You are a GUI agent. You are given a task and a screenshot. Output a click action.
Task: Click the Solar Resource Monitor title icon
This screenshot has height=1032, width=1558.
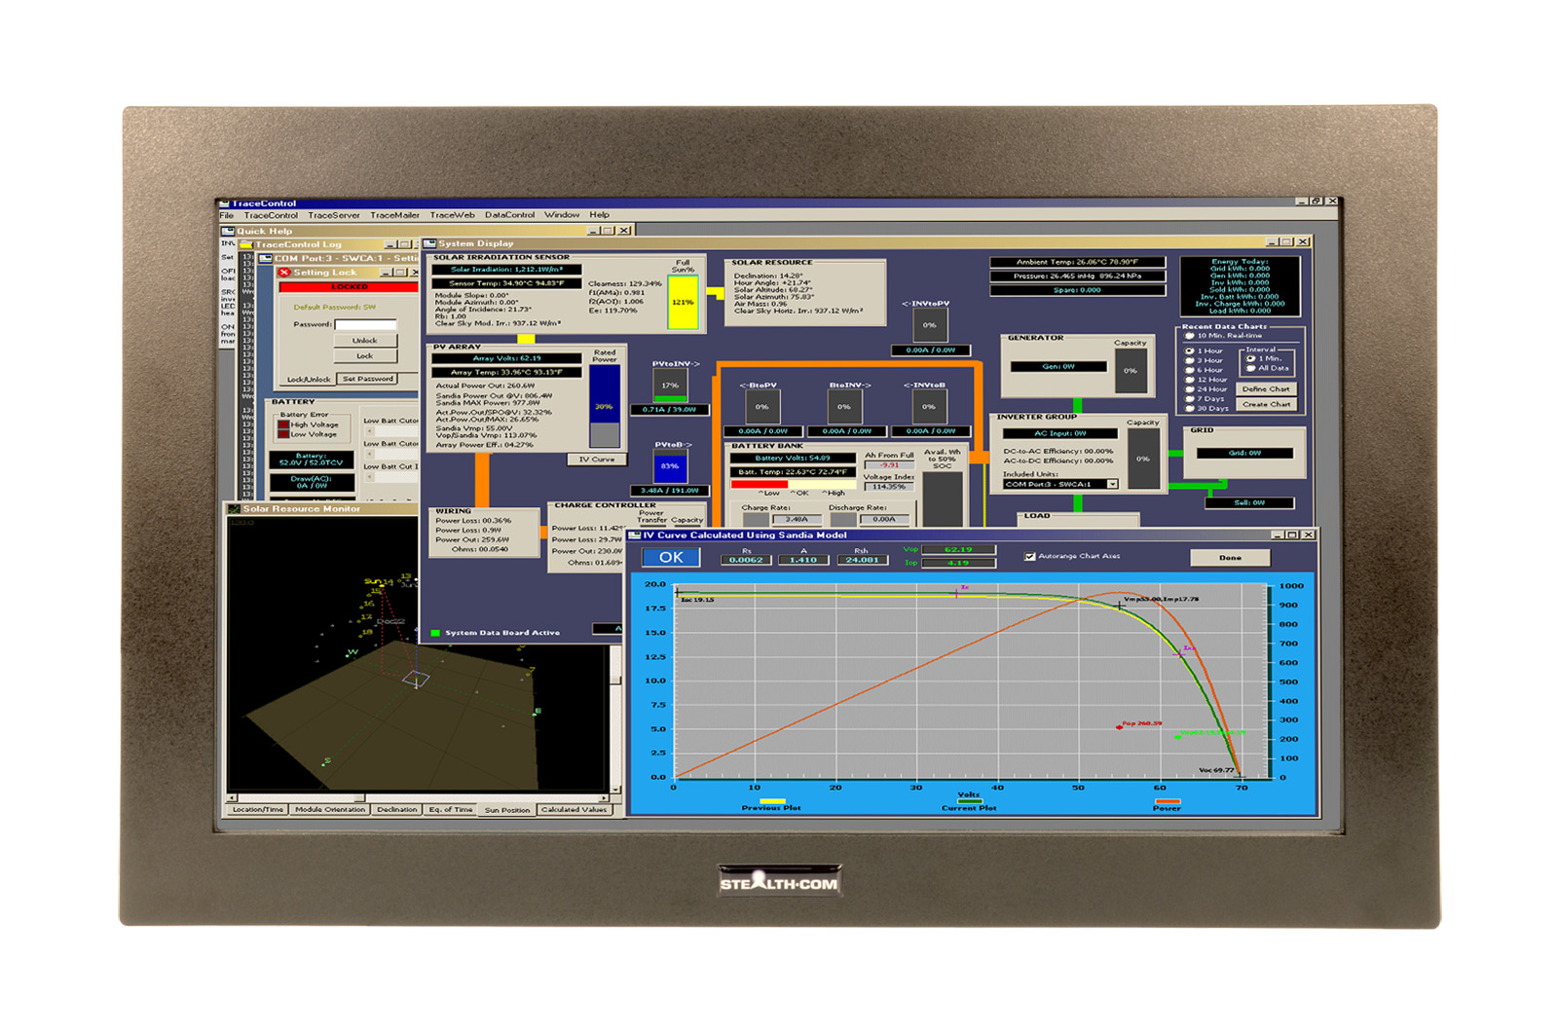(234, 508)
